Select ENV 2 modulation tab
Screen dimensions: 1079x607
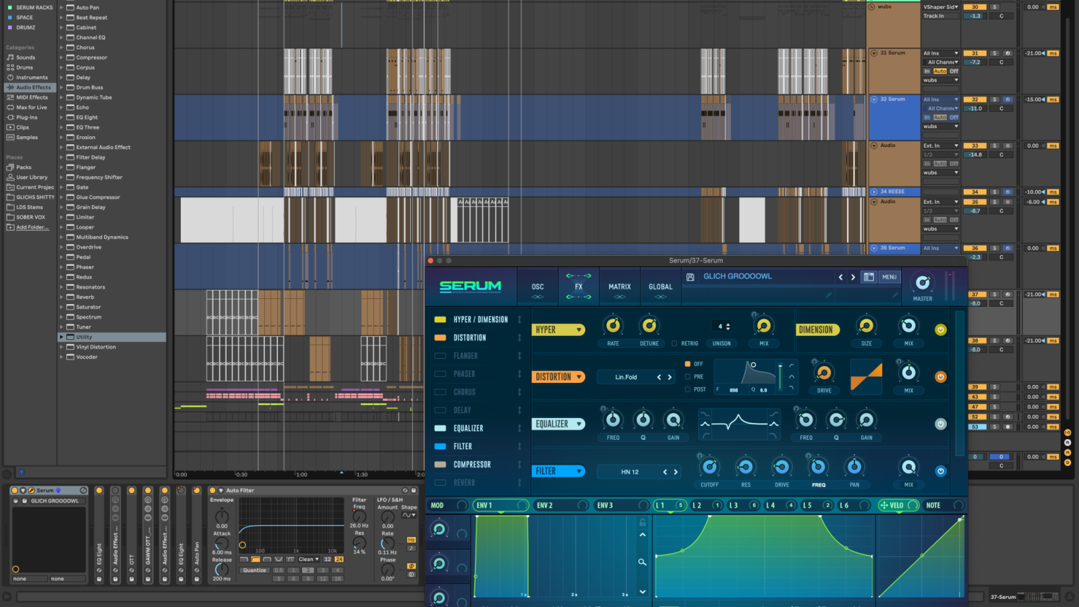[562, 505]
